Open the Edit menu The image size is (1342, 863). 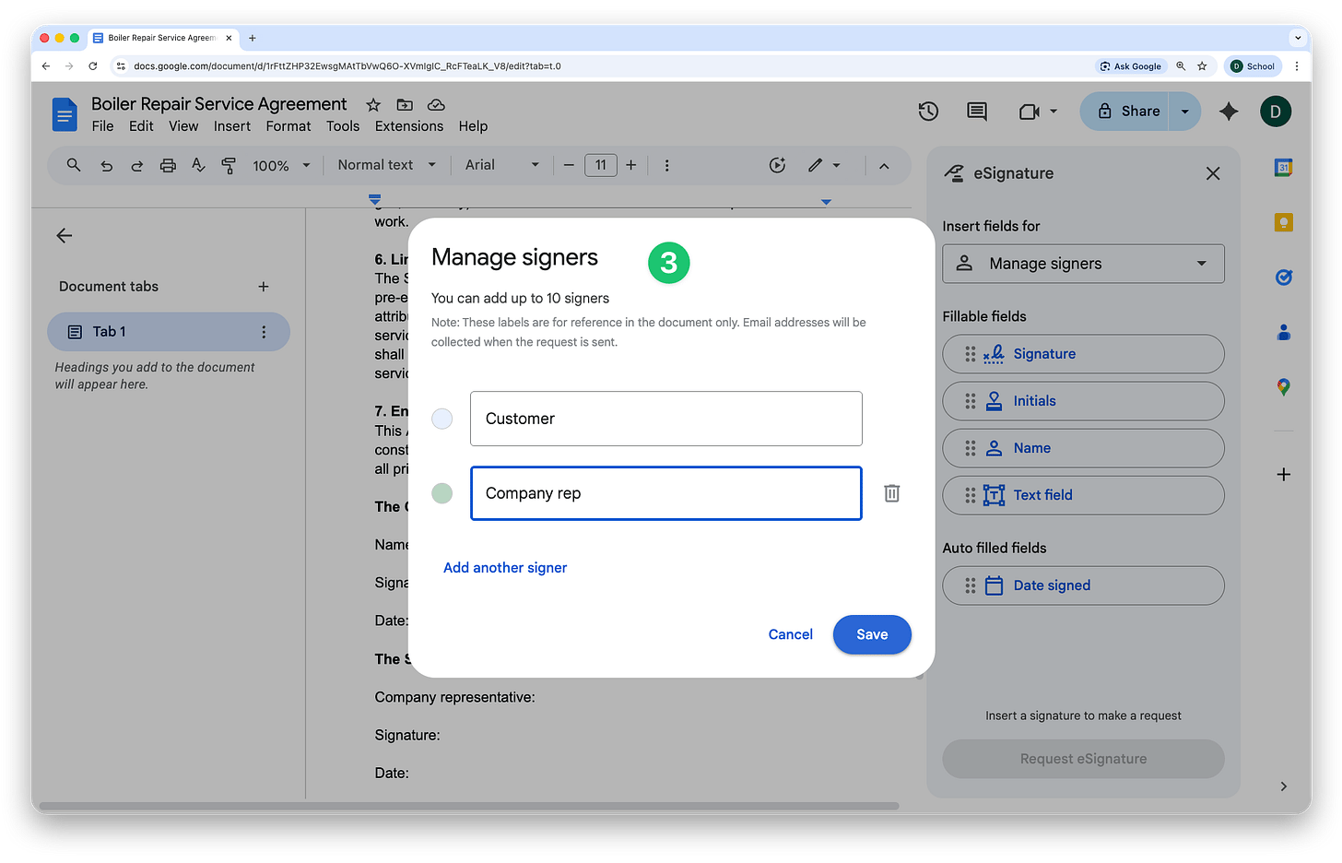(141, 126)
